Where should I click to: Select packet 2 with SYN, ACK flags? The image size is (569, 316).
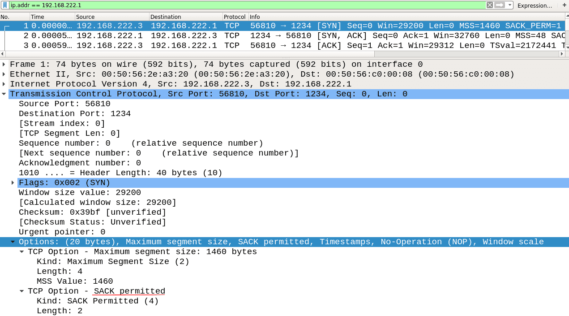pyautogui.click(x=179, y=35)
